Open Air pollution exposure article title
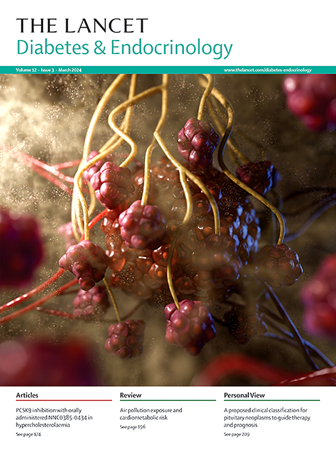 pyautogui.click(x=151, y=414)
